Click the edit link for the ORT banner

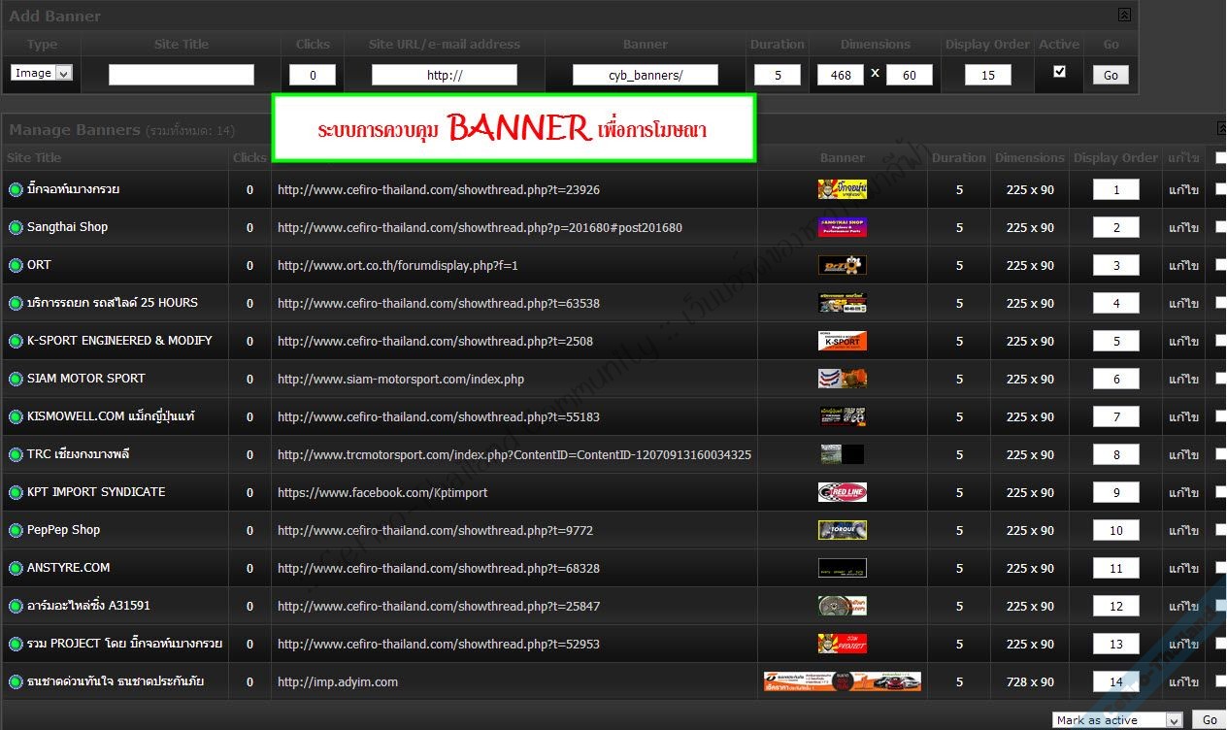coord(1183,265)
